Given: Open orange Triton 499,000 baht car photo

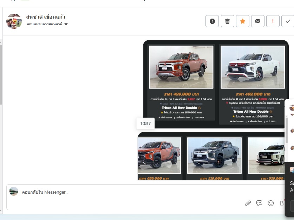Looking at the screenshot, I should [x=181, y=67].
